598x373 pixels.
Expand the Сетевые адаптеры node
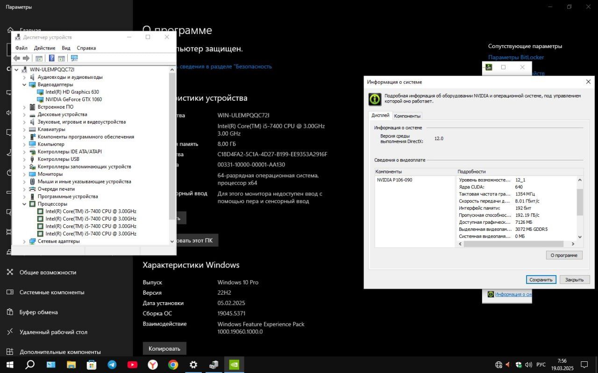[25, 242]
